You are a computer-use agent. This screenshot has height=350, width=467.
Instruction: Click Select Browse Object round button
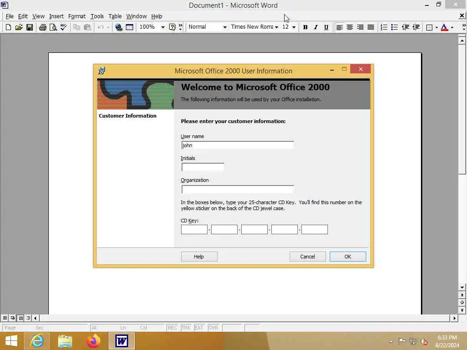tap(462, 303)
